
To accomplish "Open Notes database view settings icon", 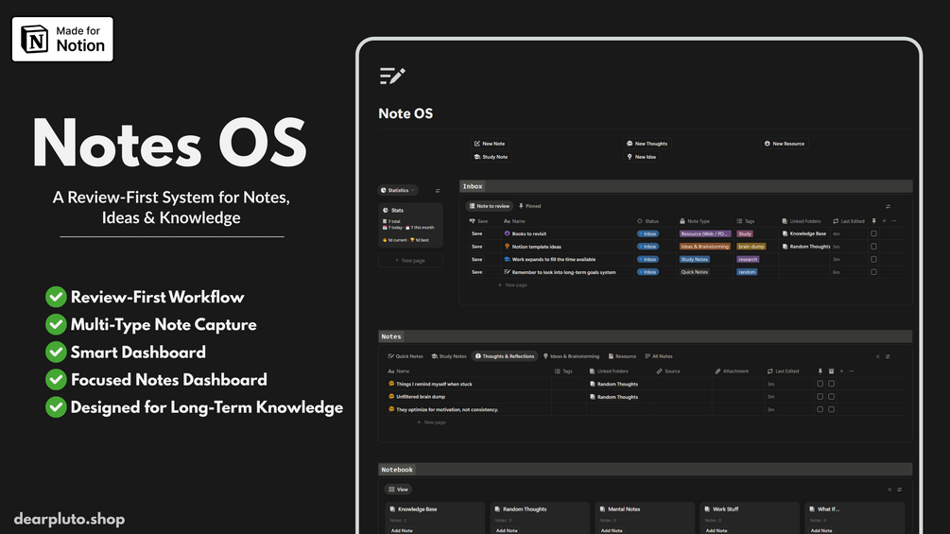I will [888, 356].
